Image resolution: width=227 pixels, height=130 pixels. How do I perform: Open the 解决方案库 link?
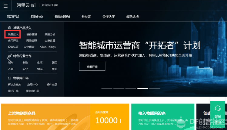coord(15,85)
